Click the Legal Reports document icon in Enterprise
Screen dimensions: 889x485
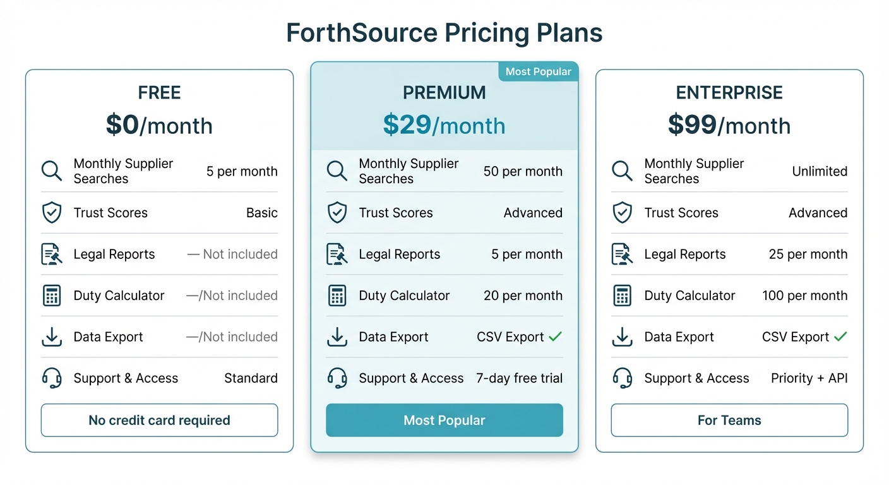[x=622, y=254]
